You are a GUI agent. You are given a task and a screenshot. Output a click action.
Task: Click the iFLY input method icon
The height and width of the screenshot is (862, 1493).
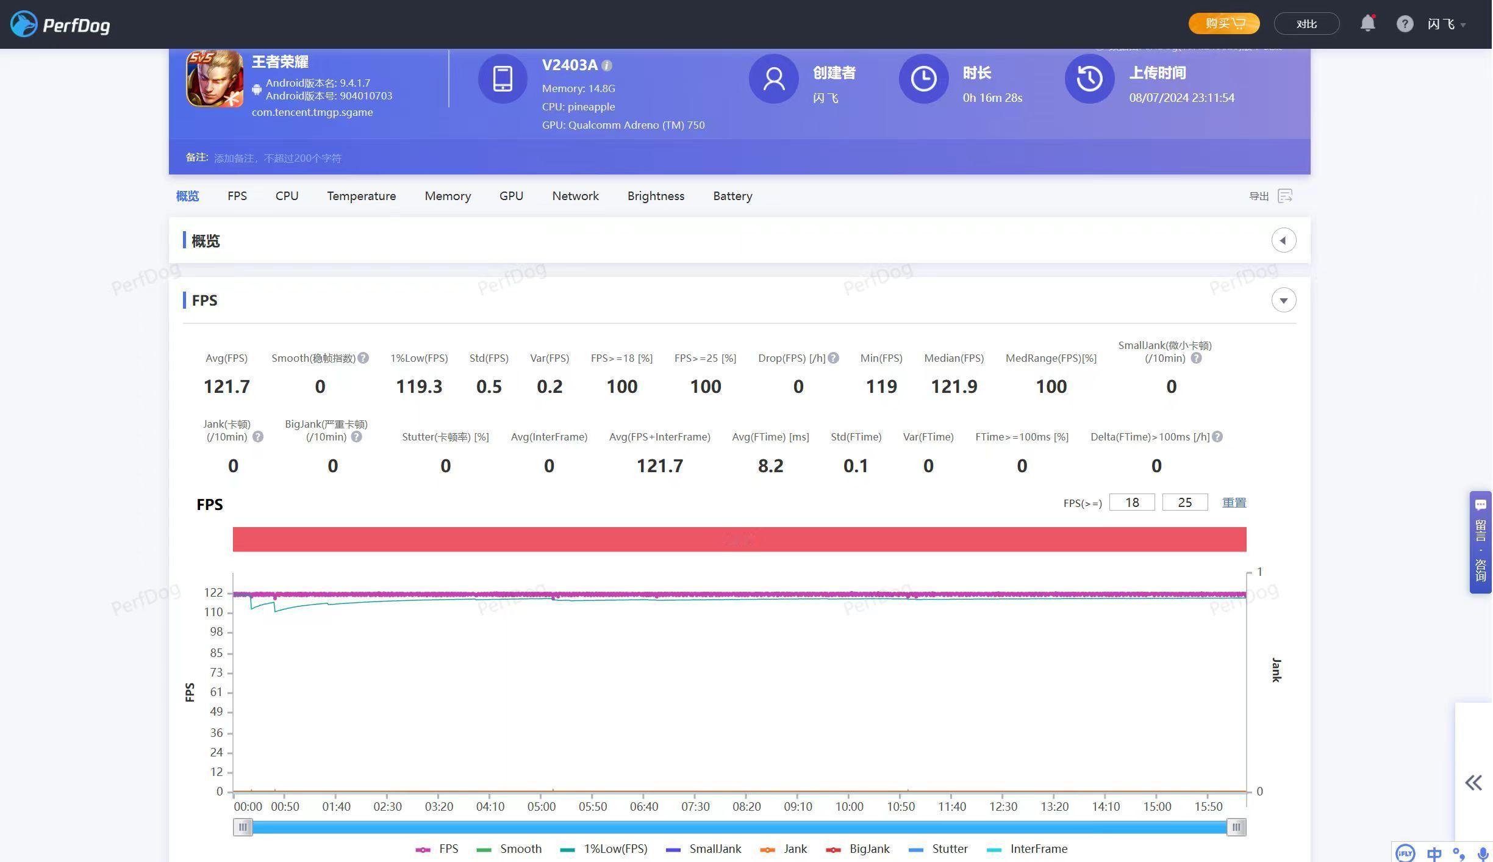point(1405,853)
